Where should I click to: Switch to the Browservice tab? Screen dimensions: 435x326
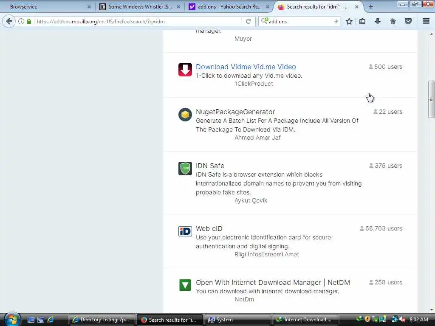[x=47, y=7]
